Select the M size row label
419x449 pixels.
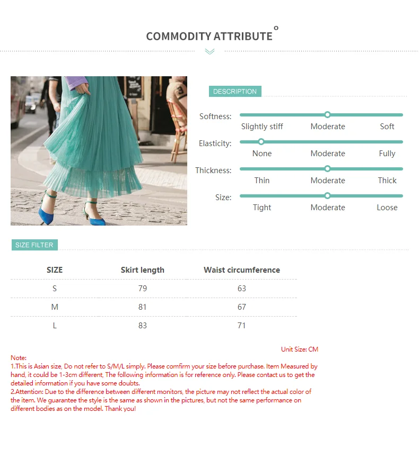pyautogui.click(x=55, y=307)
